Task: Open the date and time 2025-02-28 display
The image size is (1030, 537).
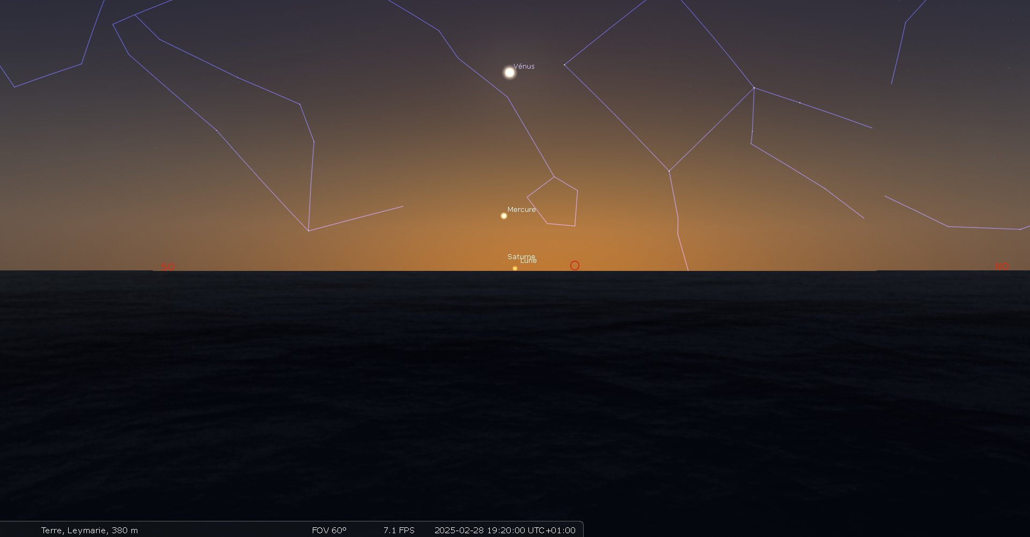Action: click(x=504, y=530)
